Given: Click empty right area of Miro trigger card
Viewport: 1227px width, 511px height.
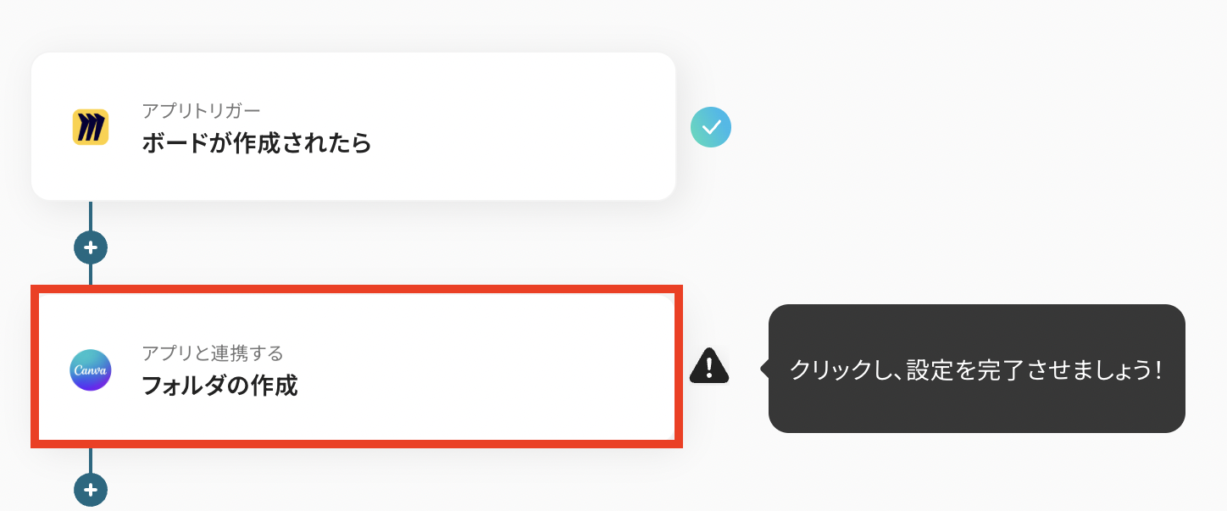Looking at the screenshot, I should [551, 127].
